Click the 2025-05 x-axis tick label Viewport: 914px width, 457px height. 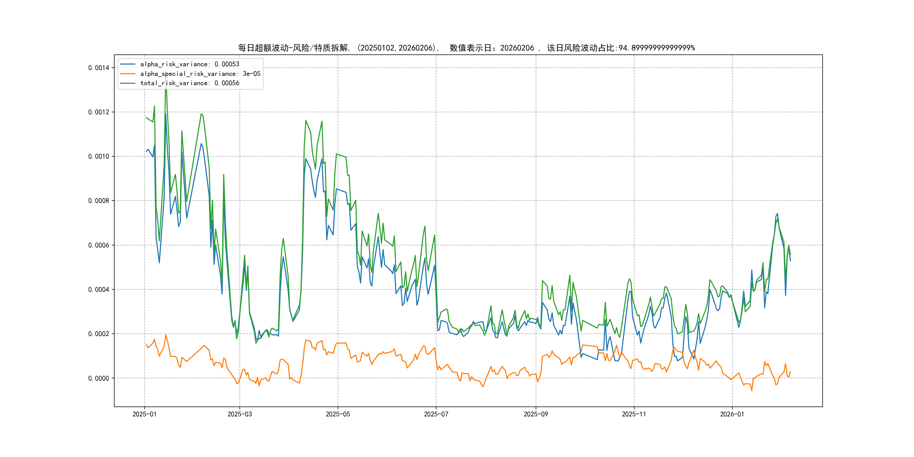pos(338,414)
